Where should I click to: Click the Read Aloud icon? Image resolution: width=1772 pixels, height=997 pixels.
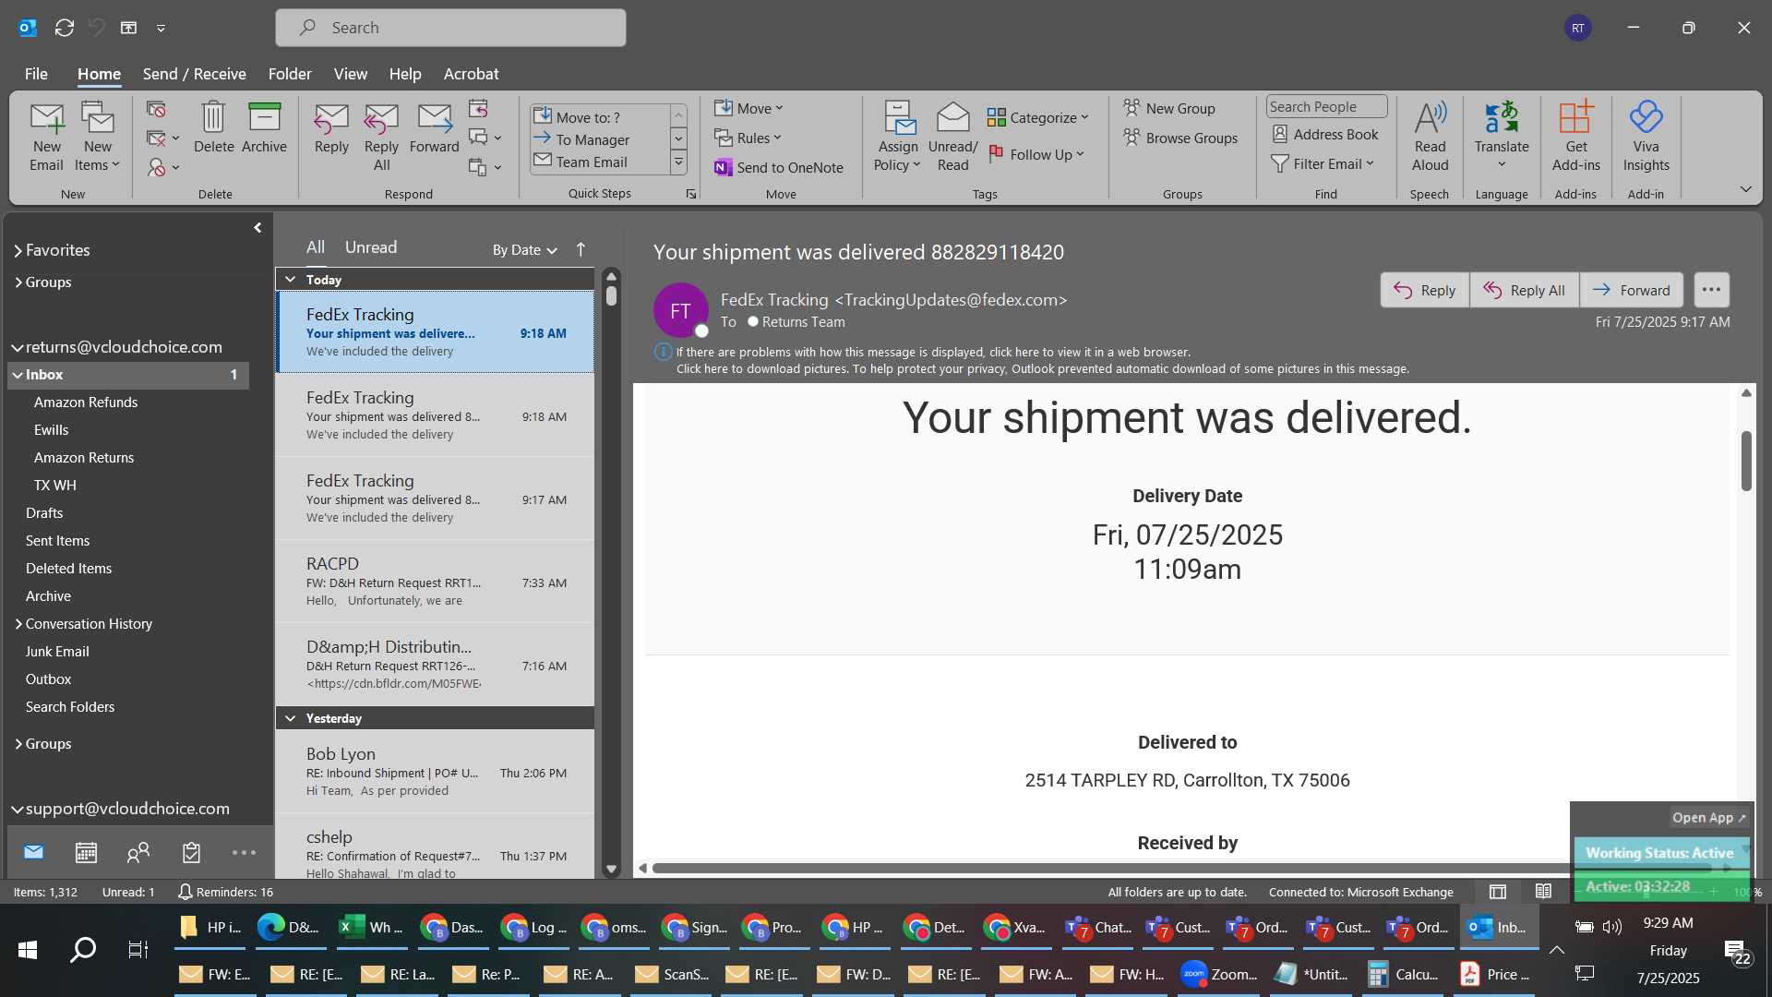click(1430, 117)
